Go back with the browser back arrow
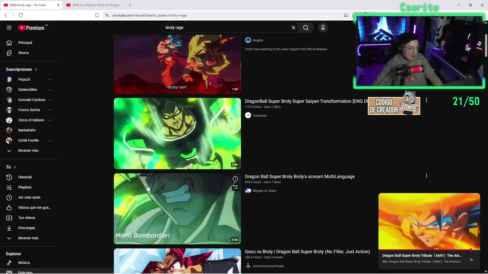This screenshot has height=274, width=488. 6,15
